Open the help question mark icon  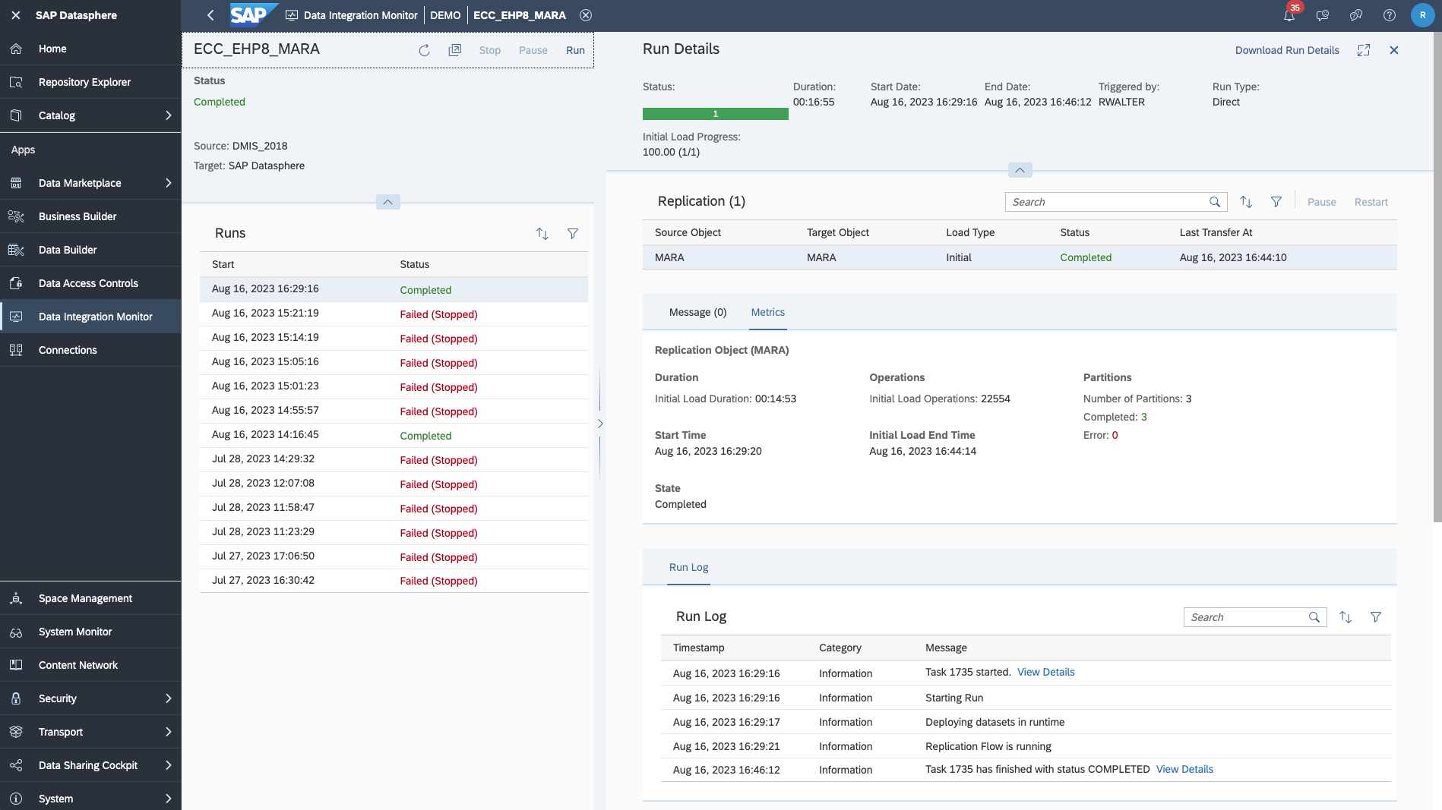(1390, 15)
